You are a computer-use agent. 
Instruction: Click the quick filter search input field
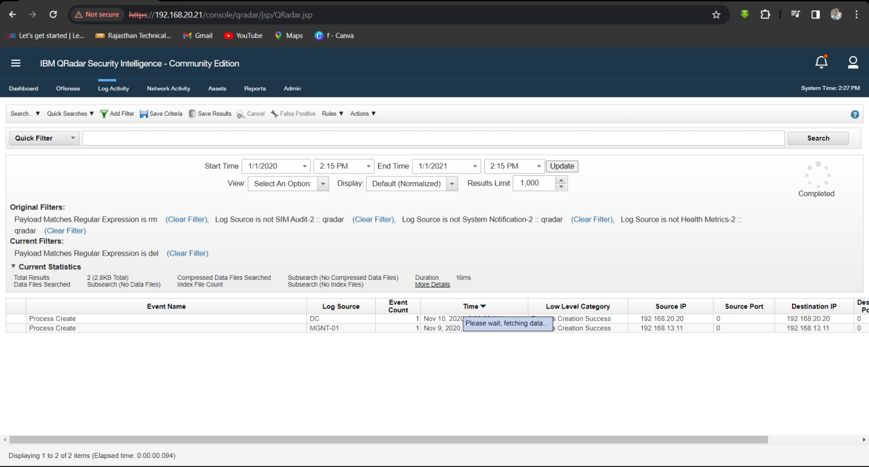[433, 138]
